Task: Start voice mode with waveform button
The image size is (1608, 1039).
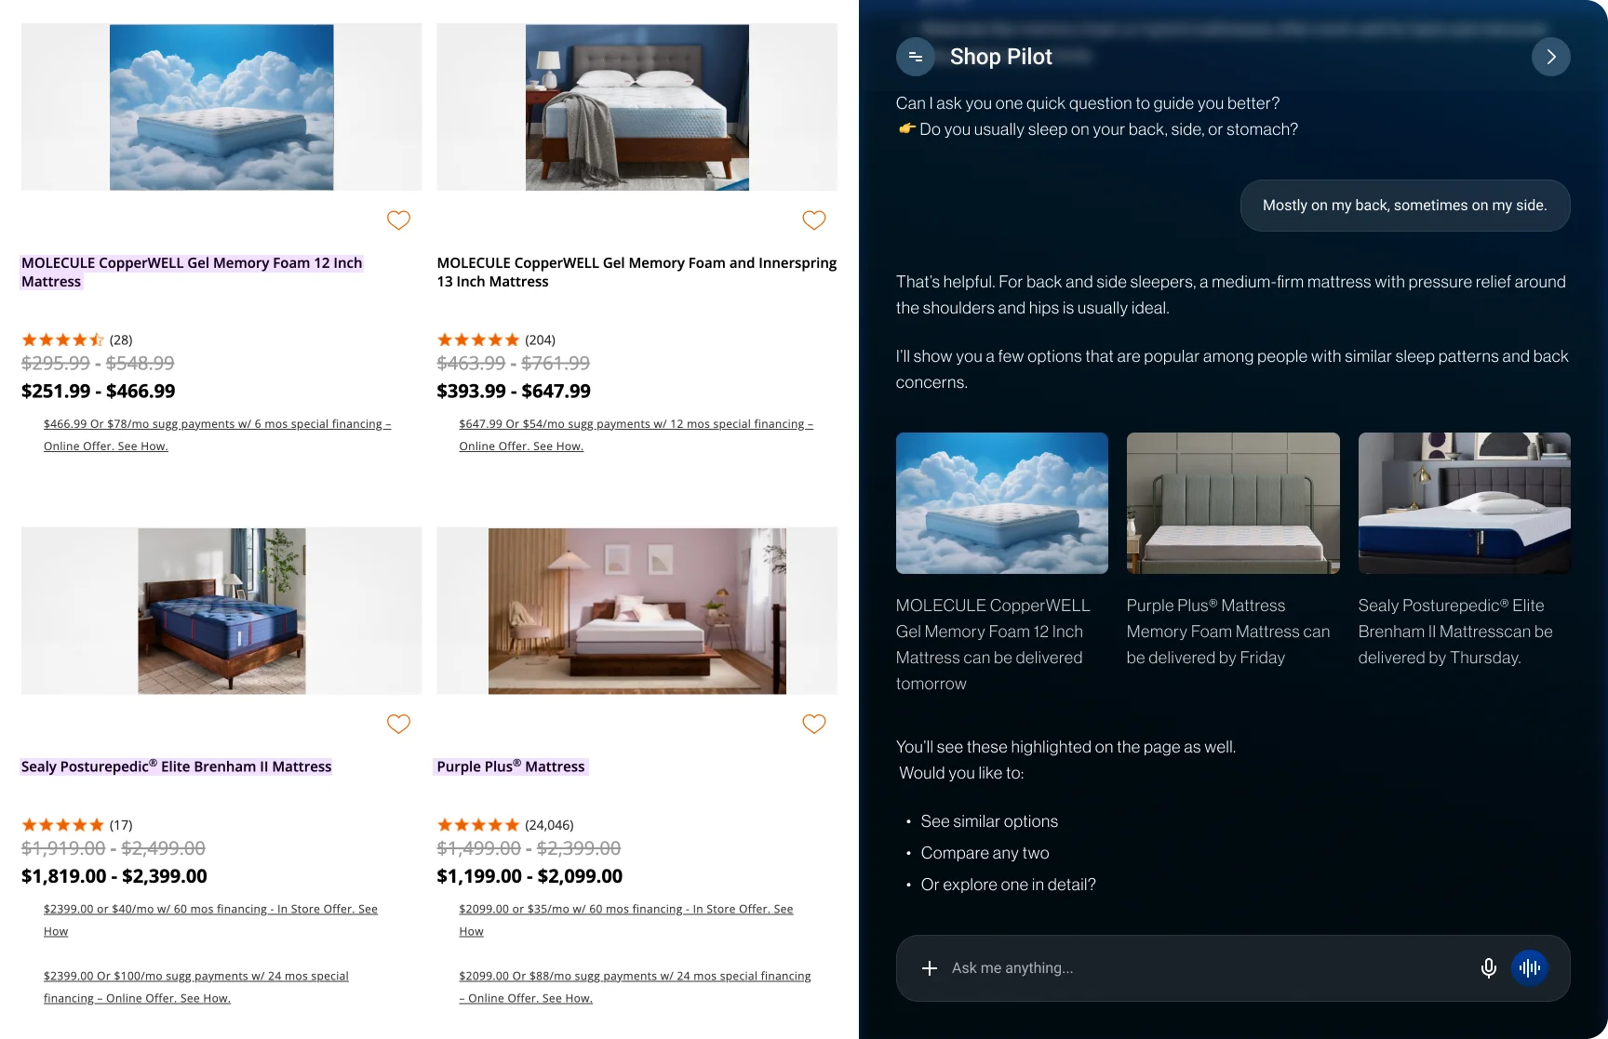Action: [1529, 968]
